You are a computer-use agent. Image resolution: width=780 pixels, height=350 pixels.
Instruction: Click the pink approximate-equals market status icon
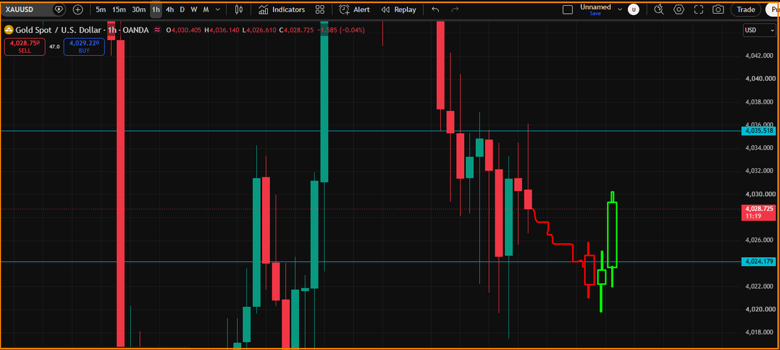tap(157, 31)
